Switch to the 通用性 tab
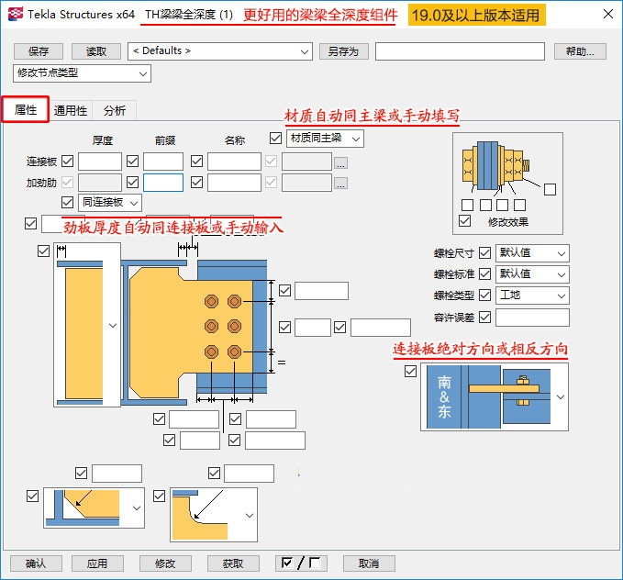 pos(71,110)
